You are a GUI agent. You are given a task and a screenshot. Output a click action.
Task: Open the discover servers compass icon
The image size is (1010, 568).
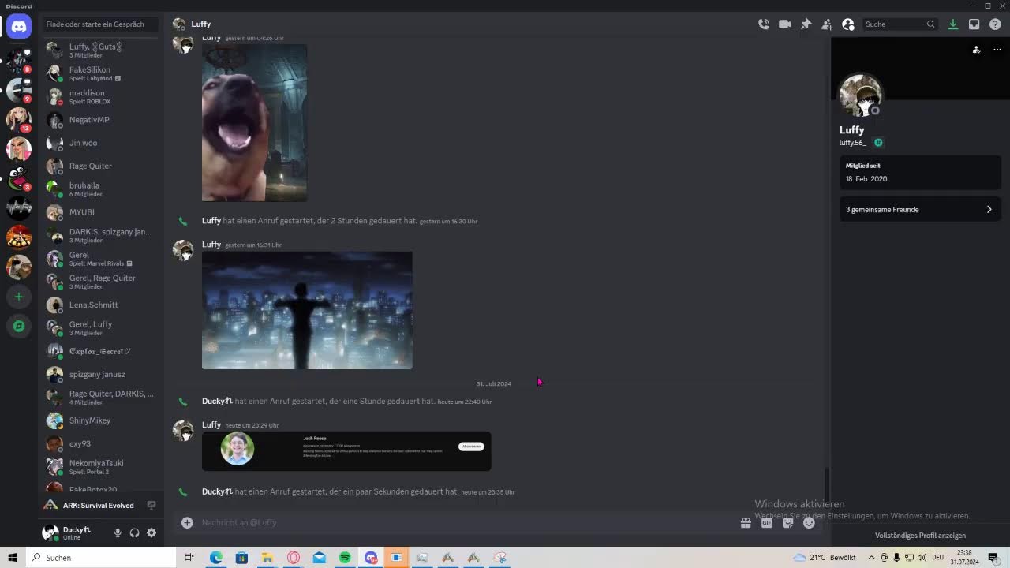[19, 326]
